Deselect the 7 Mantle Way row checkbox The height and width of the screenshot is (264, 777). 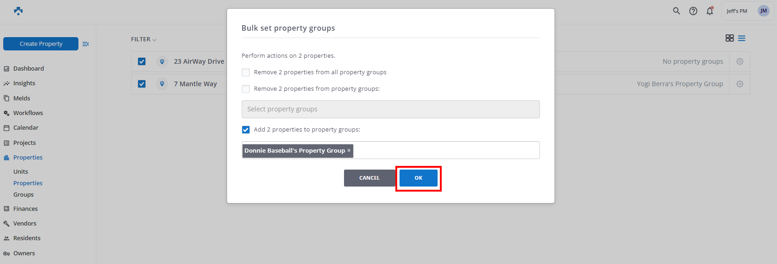pyautogui.click(x=142, y=84)
